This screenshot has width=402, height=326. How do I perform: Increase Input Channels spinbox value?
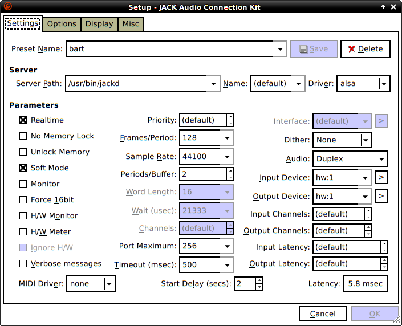tap(368, 211)
